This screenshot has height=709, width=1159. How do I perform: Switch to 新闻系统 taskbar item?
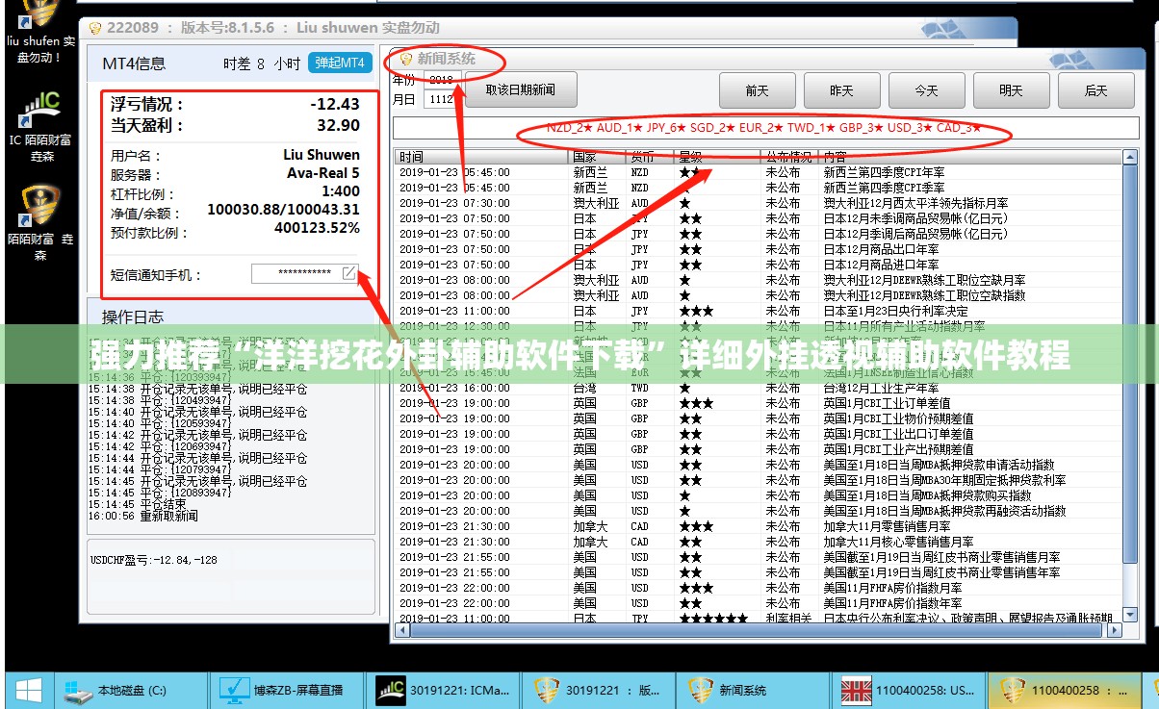coord(755,690)
